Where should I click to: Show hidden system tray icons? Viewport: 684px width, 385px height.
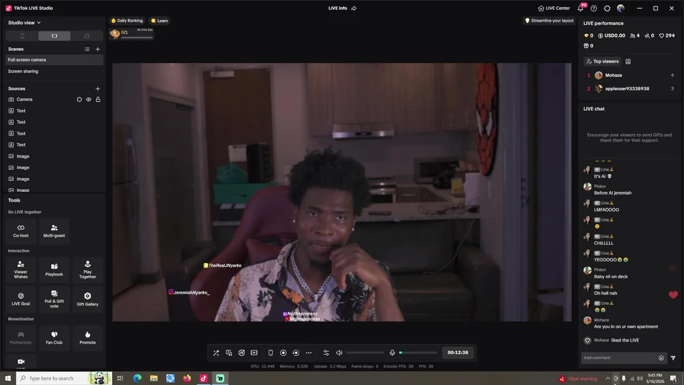608,379
